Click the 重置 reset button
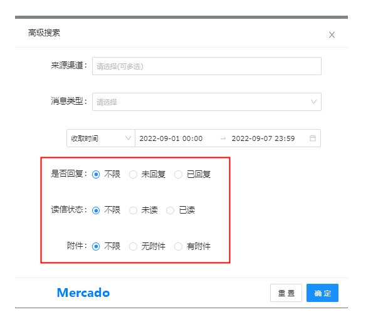 point(286,293)
